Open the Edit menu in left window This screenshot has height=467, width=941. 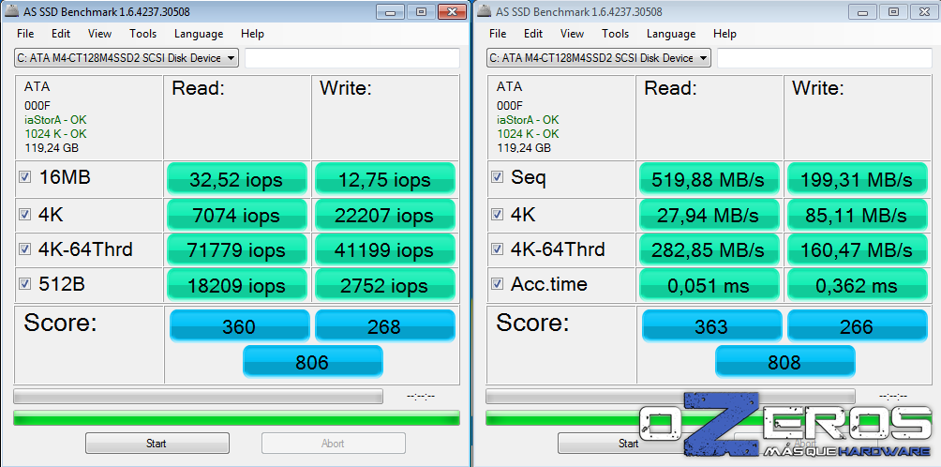[x=61, y=34]
